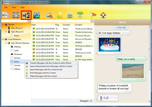Click the transfer iPhone to iPhone toolbar icon
The width and height of the screenshot is (152, 107).
pyautogui.click(x=16, y=15)
